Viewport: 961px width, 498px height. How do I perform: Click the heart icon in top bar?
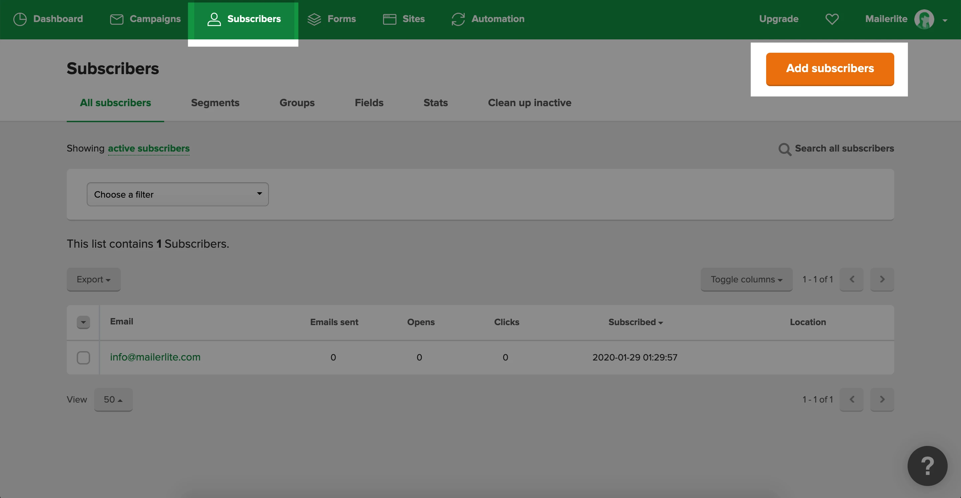pos(832,19)
